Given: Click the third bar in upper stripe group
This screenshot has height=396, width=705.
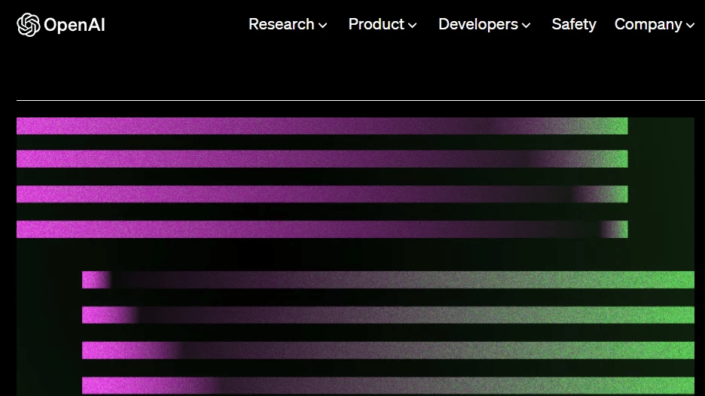Looking at the screenshot, I should [x=322, y=194].
